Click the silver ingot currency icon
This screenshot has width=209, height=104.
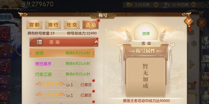tap(167, 5)
